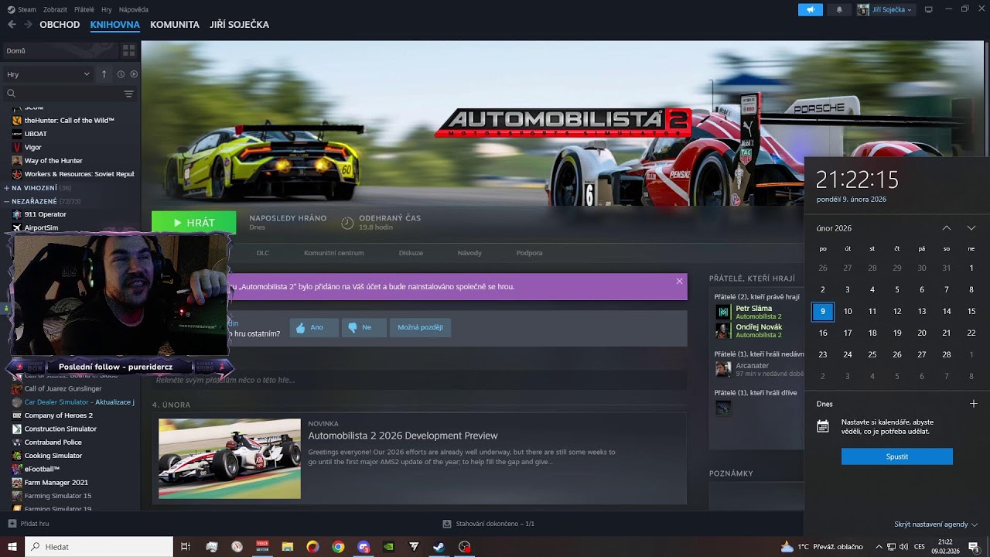Open the Přátelé menu
The image size is (990, 557).
tap(84, 9)
